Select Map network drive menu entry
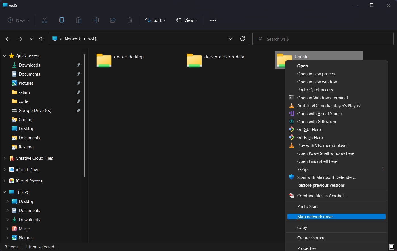 click(337, 217)
